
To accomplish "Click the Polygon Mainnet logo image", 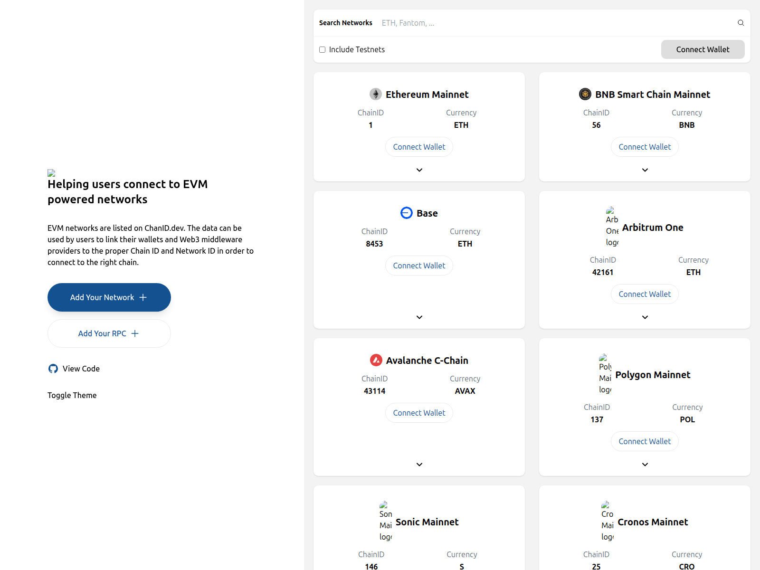I will click(605, 374).
